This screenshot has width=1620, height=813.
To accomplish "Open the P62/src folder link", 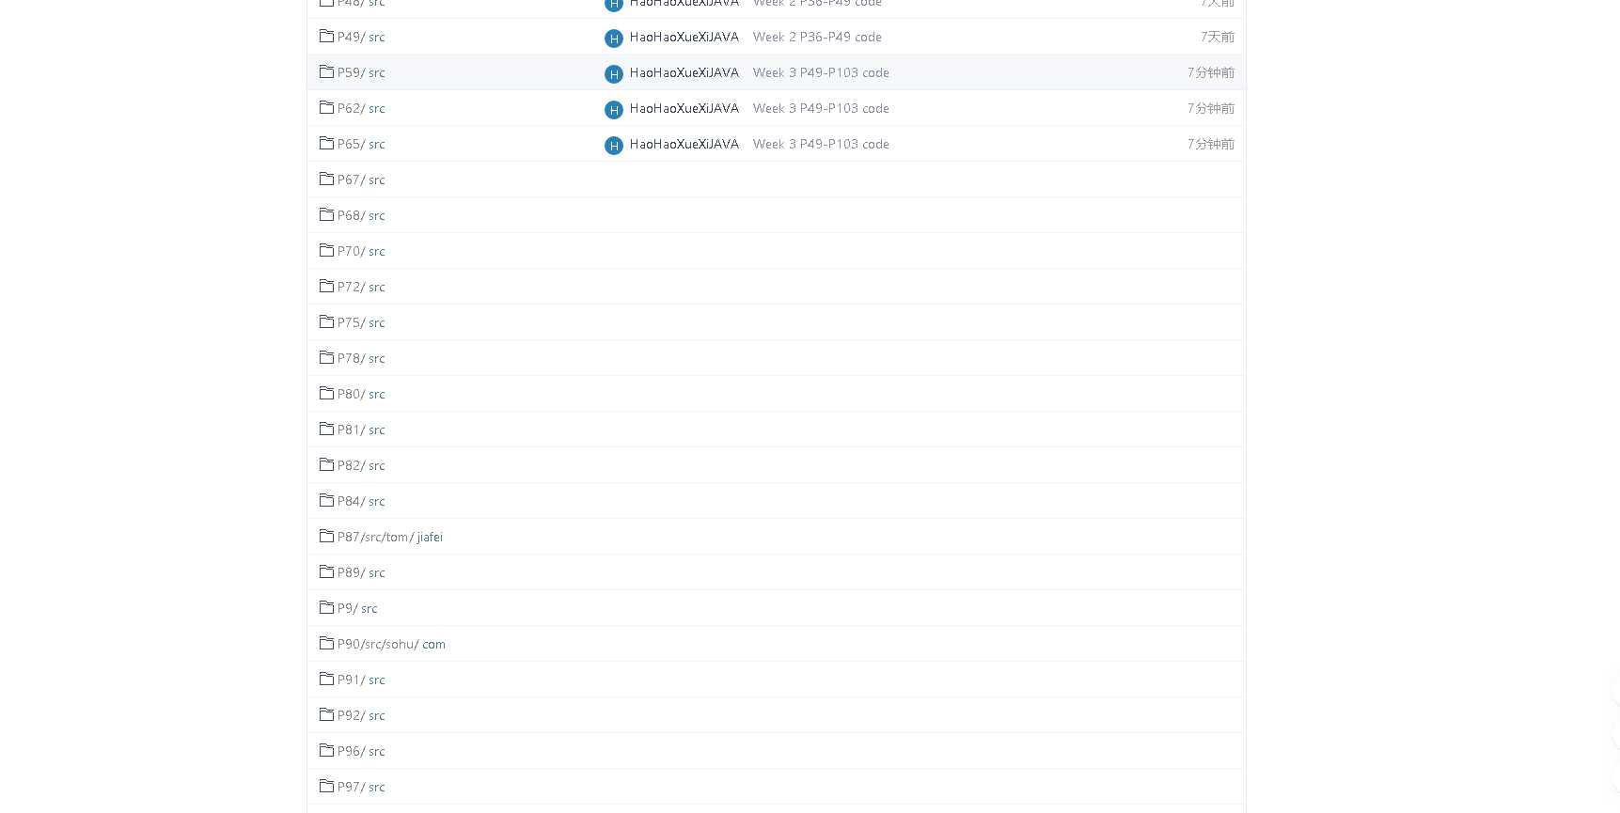I will 361,108.
